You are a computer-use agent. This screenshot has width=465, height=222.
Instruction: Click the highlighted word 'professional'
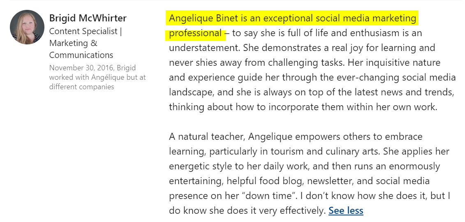(195, 33)
